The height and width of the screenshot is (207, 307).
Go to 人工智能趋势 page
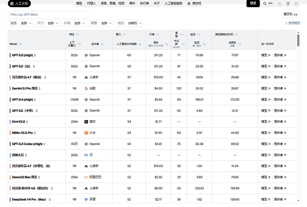coord(174,3)
